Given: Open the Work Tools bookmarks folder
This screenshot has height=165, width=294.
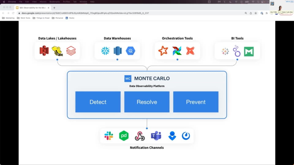Looking at the screenshot, I should [24, 18].
